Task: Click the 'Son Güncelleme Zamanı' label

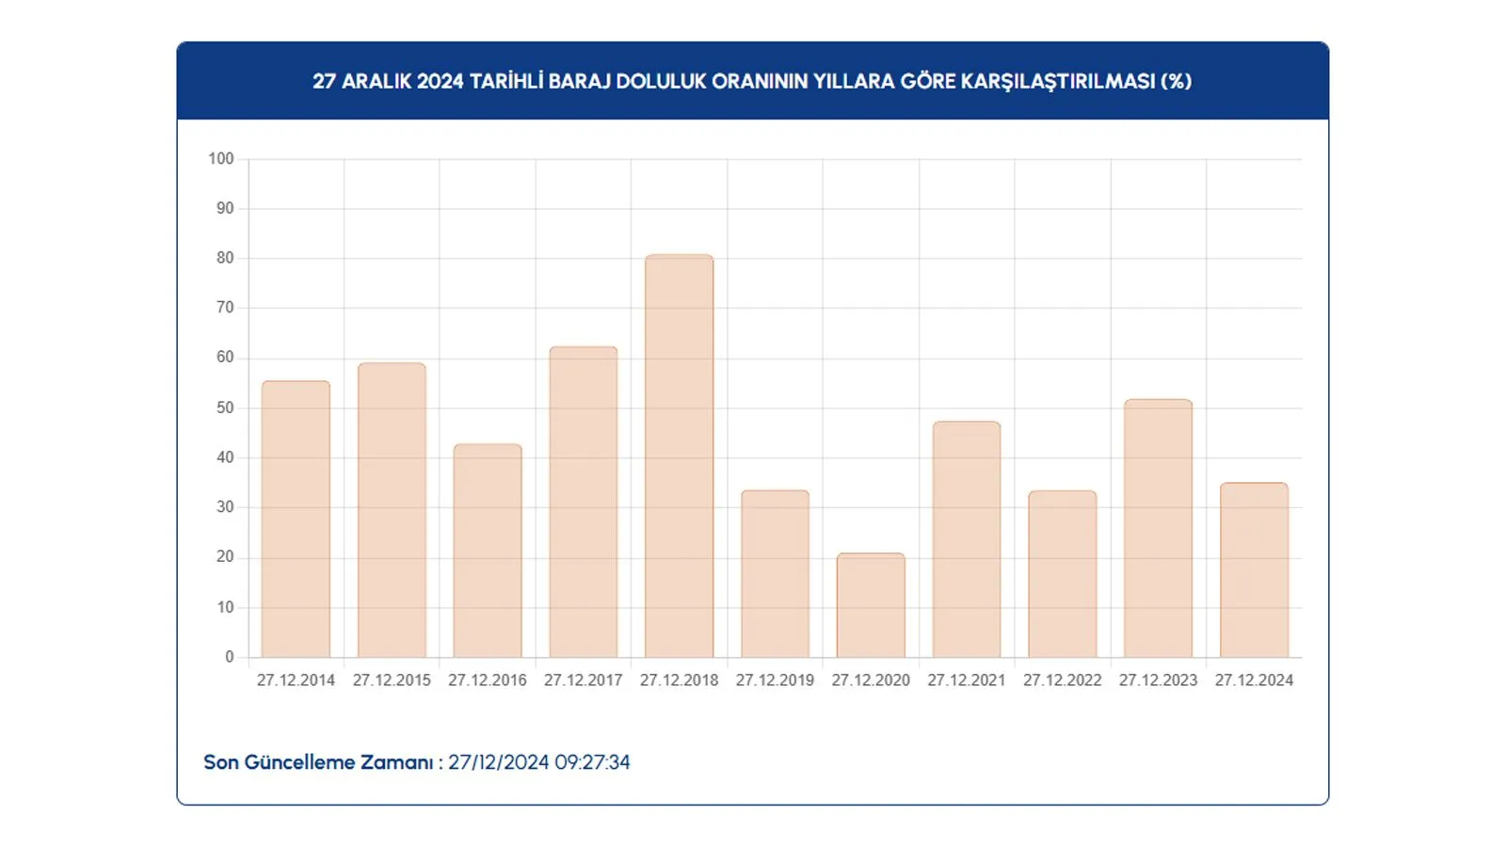Action: 323,762
